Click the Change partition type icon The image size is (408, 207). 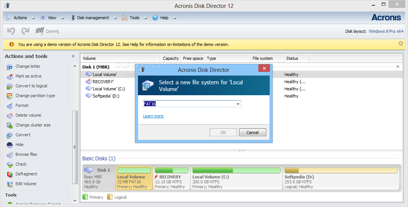pyautogui.click(x=10, y=96)
